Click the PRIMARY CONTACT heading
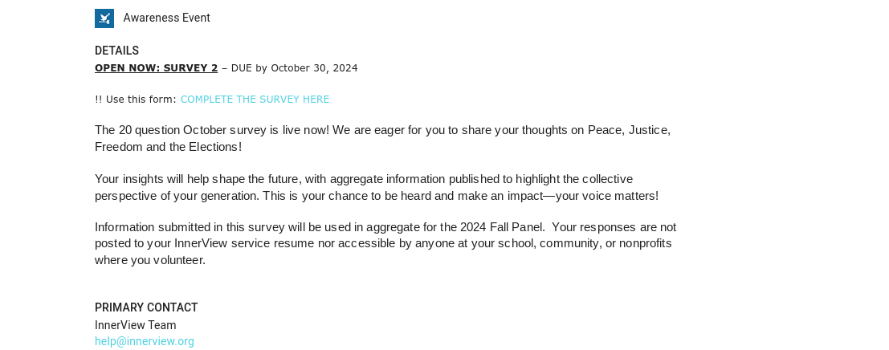Viewport: 889px width, 350px height. click(x=146, y=307)
